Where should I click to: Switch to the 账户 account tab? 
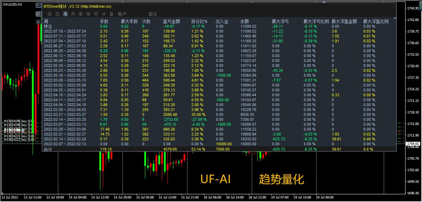click(x=122, y=14)
